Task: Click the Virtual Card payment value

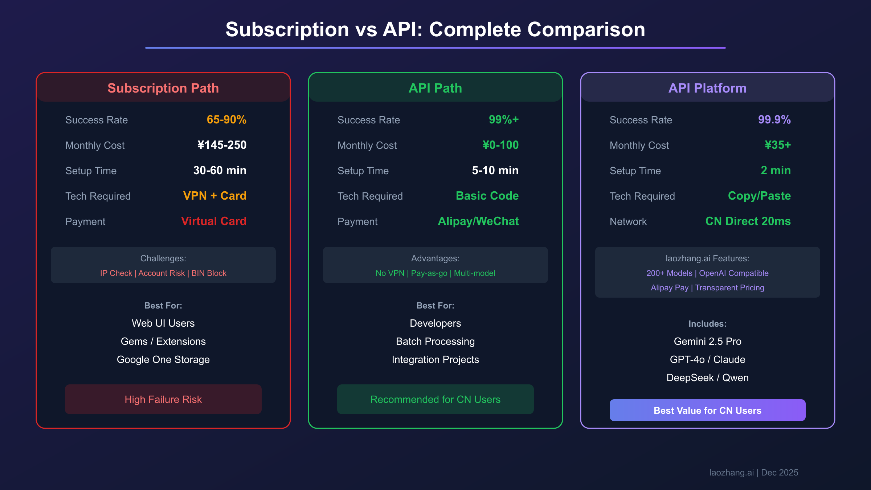Action: tap(214, 221)
